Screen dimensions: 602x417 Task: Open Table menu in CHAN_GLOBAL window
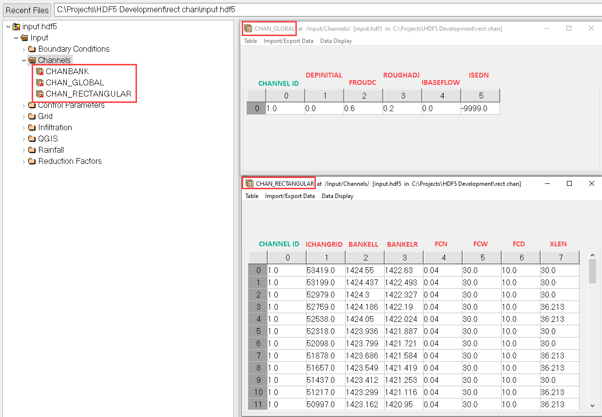point(251,41)
